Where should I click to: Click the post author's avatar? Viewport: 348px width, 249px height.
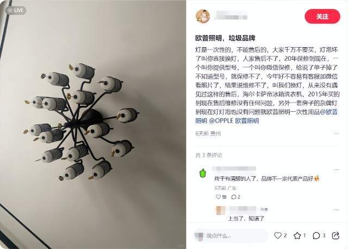[203, 16]
